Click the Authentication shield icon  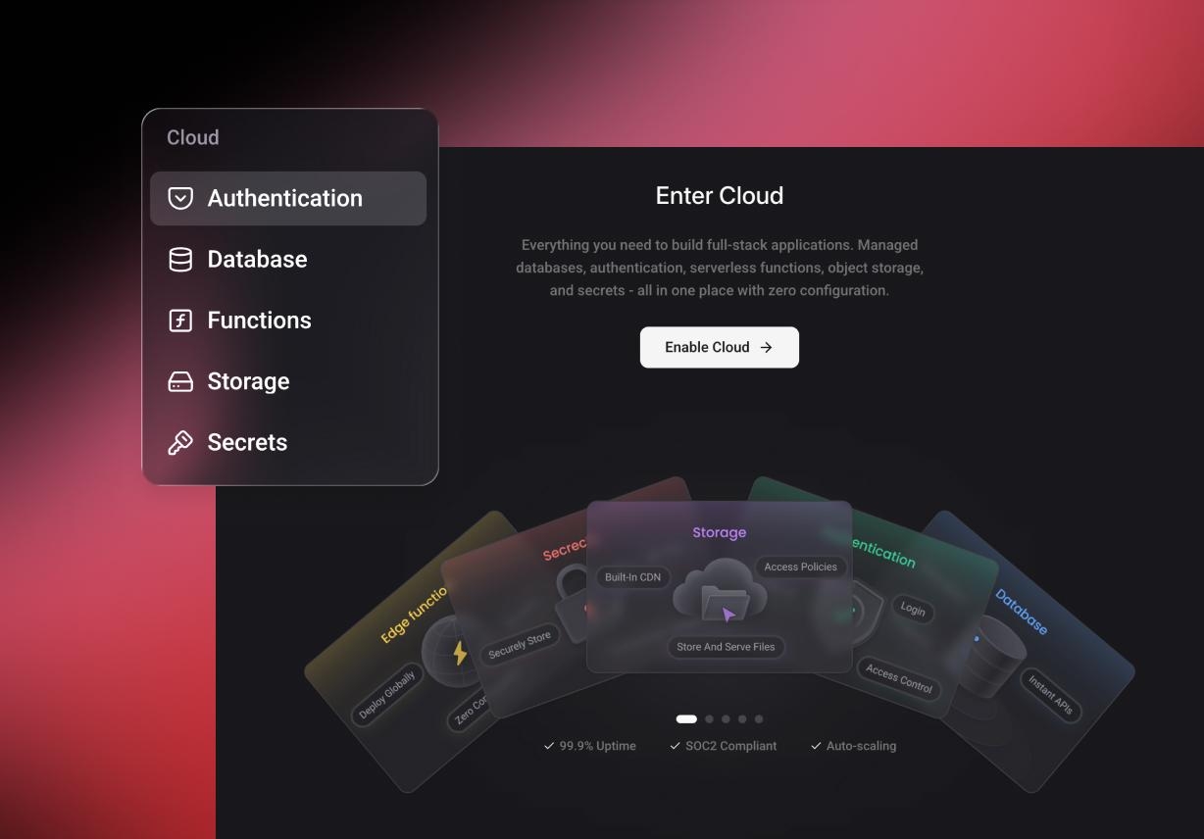pyautogui.click(x=180, y=198)
